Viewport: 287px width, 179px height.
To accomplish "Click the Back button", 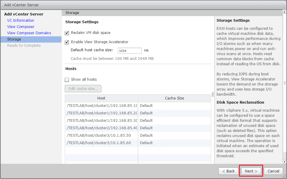I will pyautogui.click(x=228, y=171).
